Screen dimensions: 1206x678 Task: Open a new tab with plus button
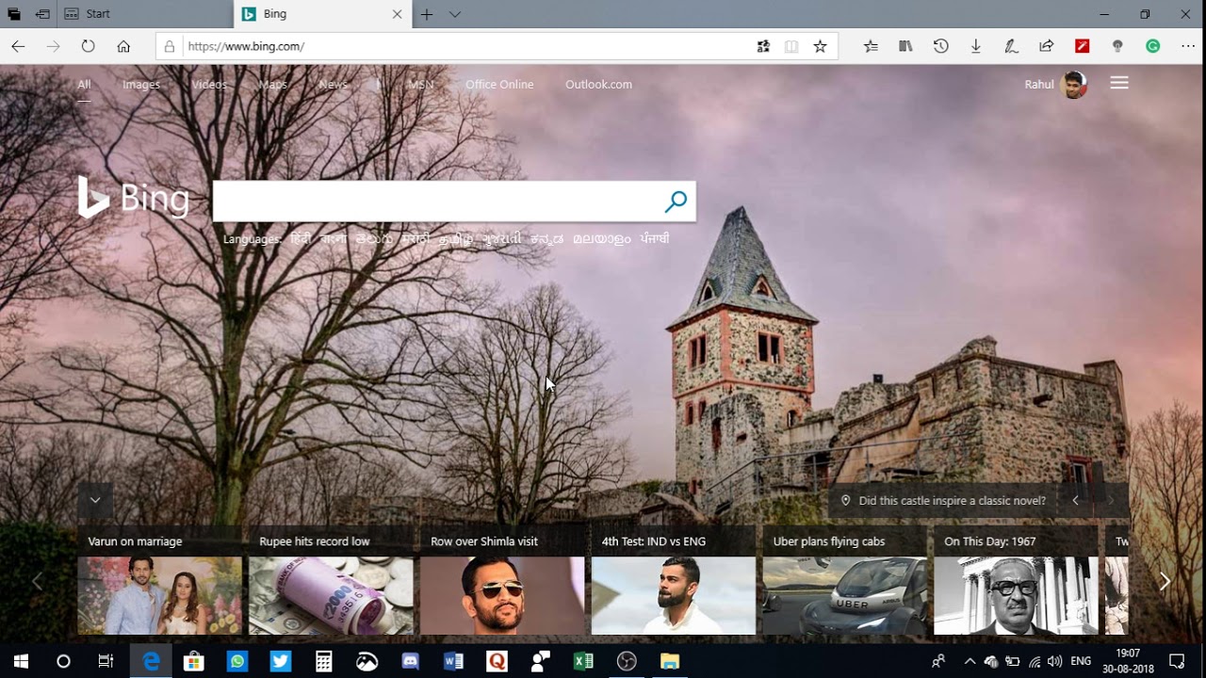pyautogui.click(x=427, y=14)
